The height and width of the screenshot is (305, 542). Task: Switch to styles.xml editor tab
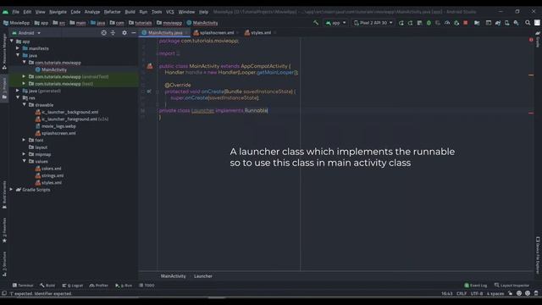[x=261, y=32]
